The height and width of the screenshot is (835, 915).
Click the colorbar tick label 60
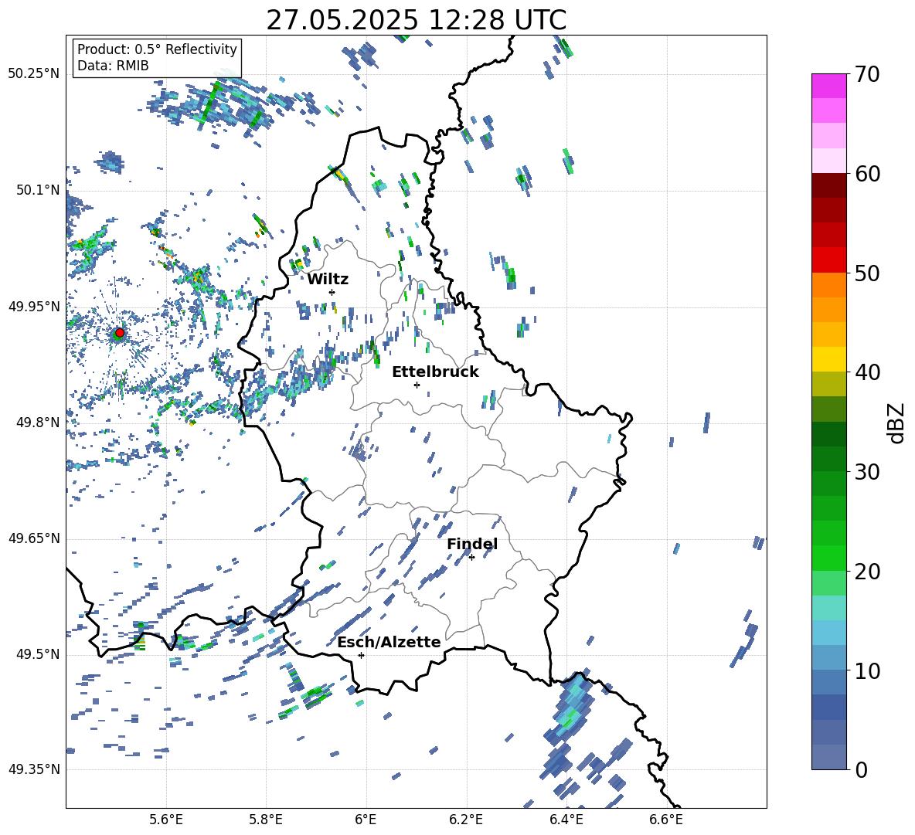867,174
